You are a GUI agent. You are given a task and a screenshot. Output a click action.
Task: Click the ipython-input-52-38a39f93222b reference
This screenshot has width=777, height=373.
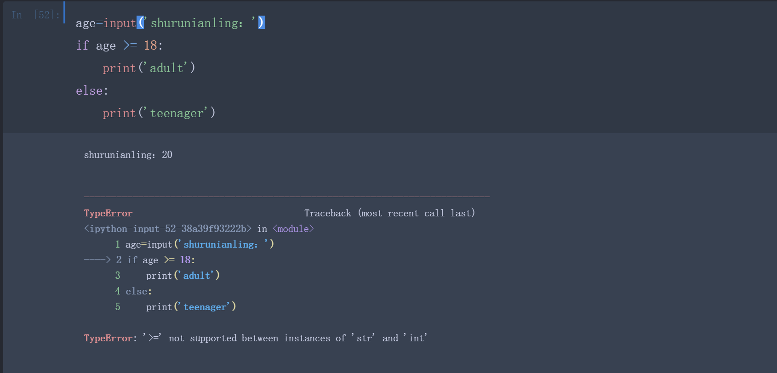point(168,229)
